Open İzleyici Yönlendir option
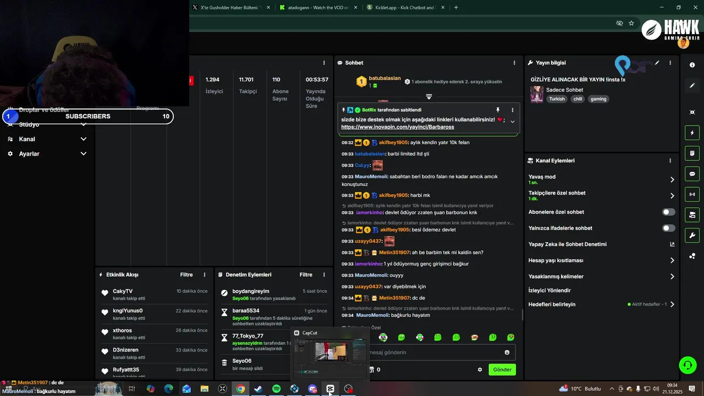The width and height of the screenshot is (704, 396). pos(549,290)
